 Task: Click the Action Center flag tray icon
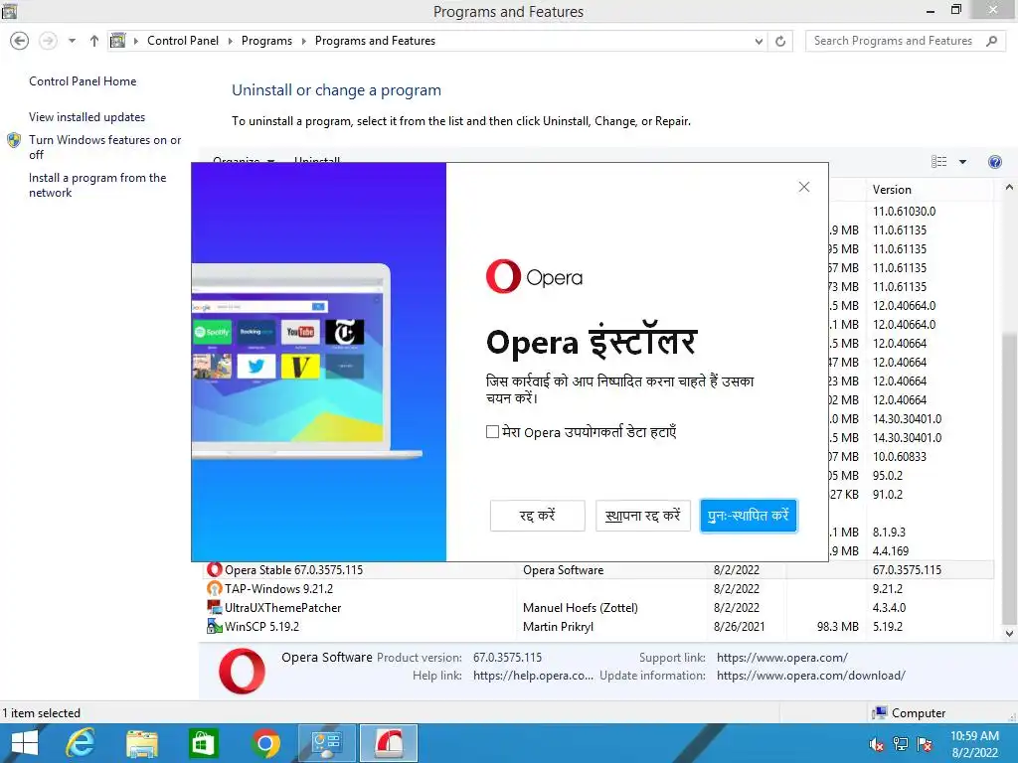[925, 744]
